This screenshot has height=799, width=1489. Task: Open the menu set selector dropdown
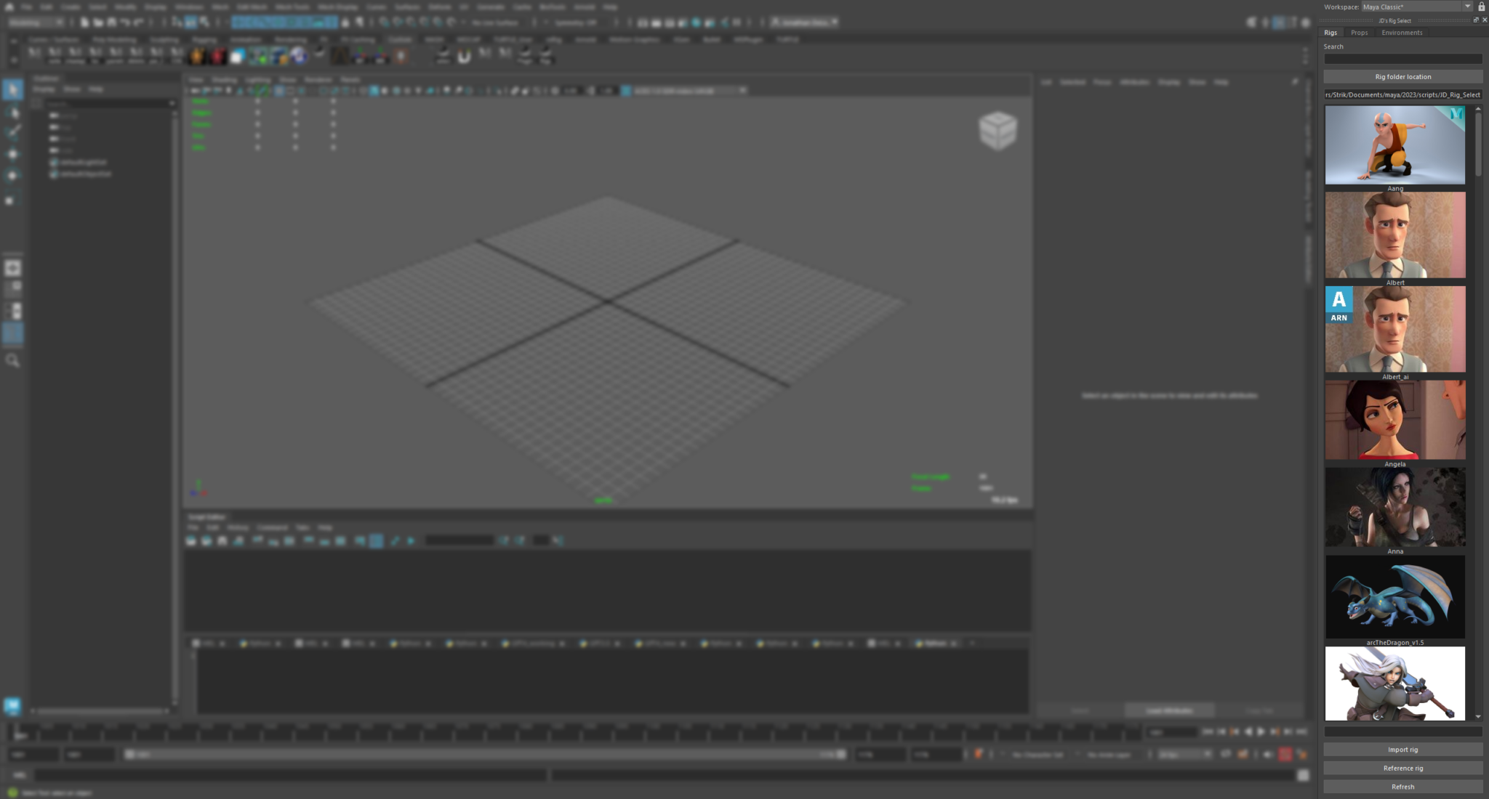pyautogui.click(x=29, y=22)
